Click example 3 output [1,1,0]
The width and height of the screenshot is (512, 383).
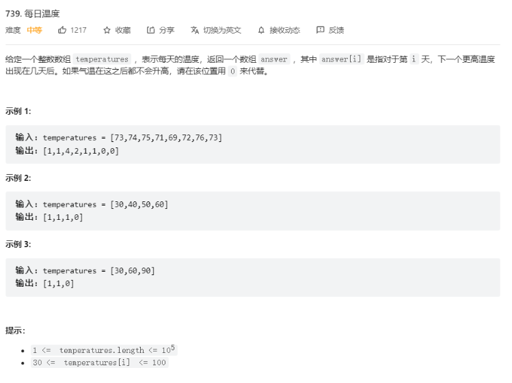(59, 283)
